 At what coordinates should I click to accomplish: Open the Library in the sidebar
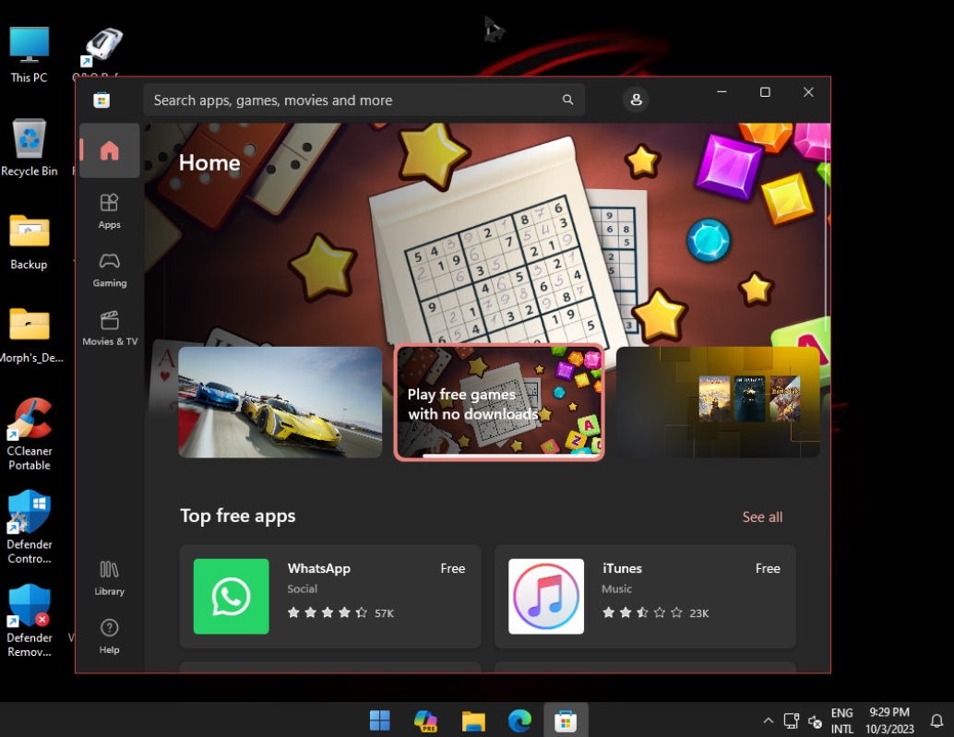[x=110, y=577]
